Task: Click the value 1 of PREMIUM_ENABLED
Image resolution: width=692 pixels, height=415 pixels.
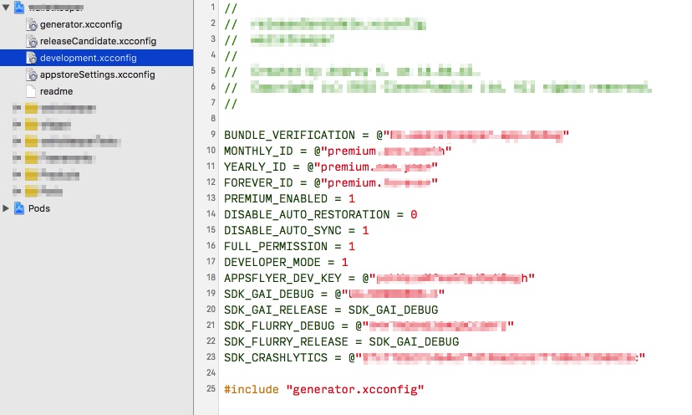Action: 352,199
